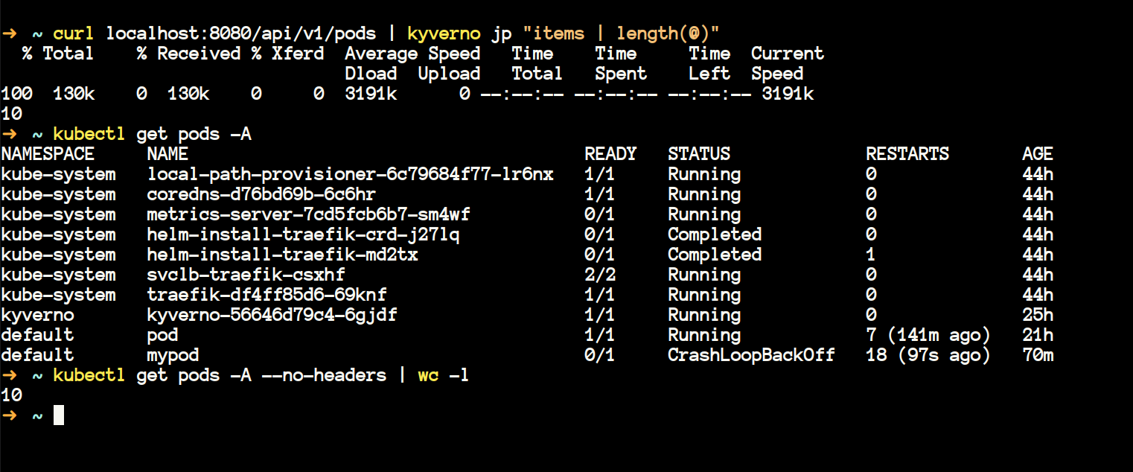This screenshot has width=1133, height=472.
Task: Click the 70m age value
Action: point(1038,355)
